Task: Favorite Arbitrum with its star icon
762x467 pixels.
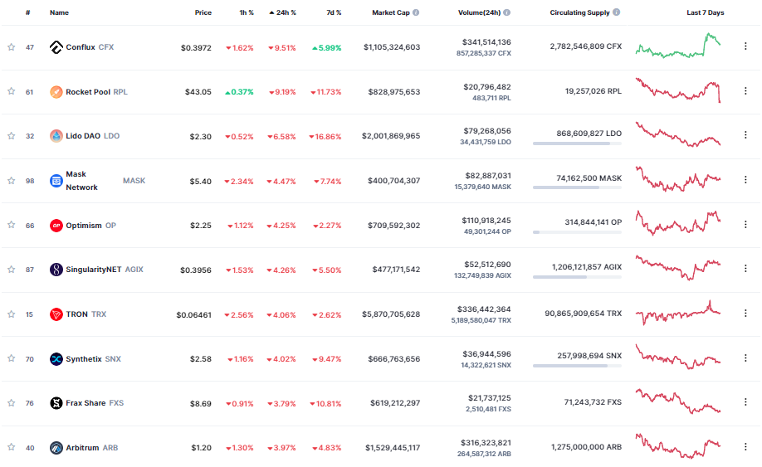Action: point(12,448)
